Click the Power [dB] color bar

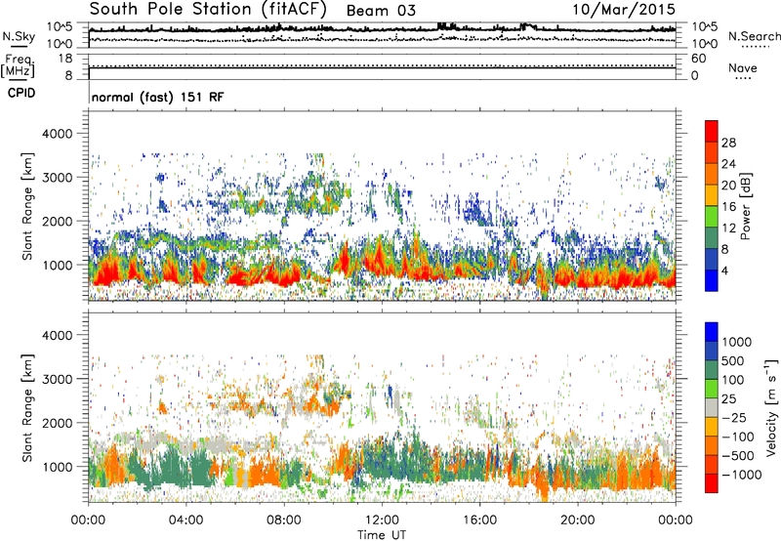(712, 206)
